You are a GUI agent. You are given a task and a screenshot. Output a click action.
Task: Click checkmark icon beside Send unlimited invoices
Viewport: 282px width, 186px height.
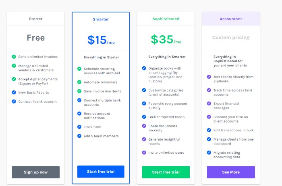pos(14,57)
